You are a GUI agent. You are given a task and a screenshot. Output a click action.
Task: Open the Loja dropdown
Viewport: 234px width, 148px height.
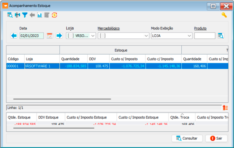(x=81, y=36)
